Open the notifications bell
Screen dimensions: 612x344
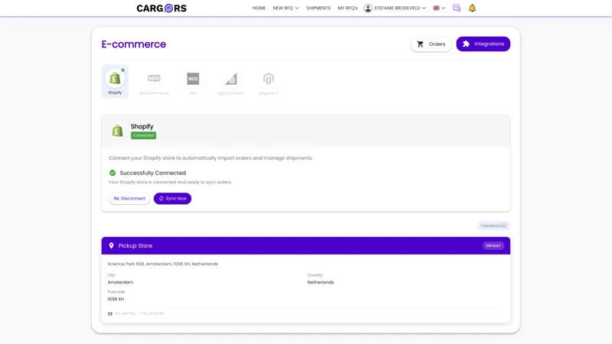tap(472, 8)
